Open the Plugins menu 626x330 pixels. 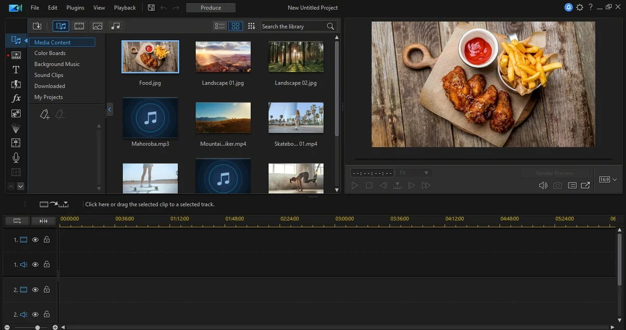[76, 8]
